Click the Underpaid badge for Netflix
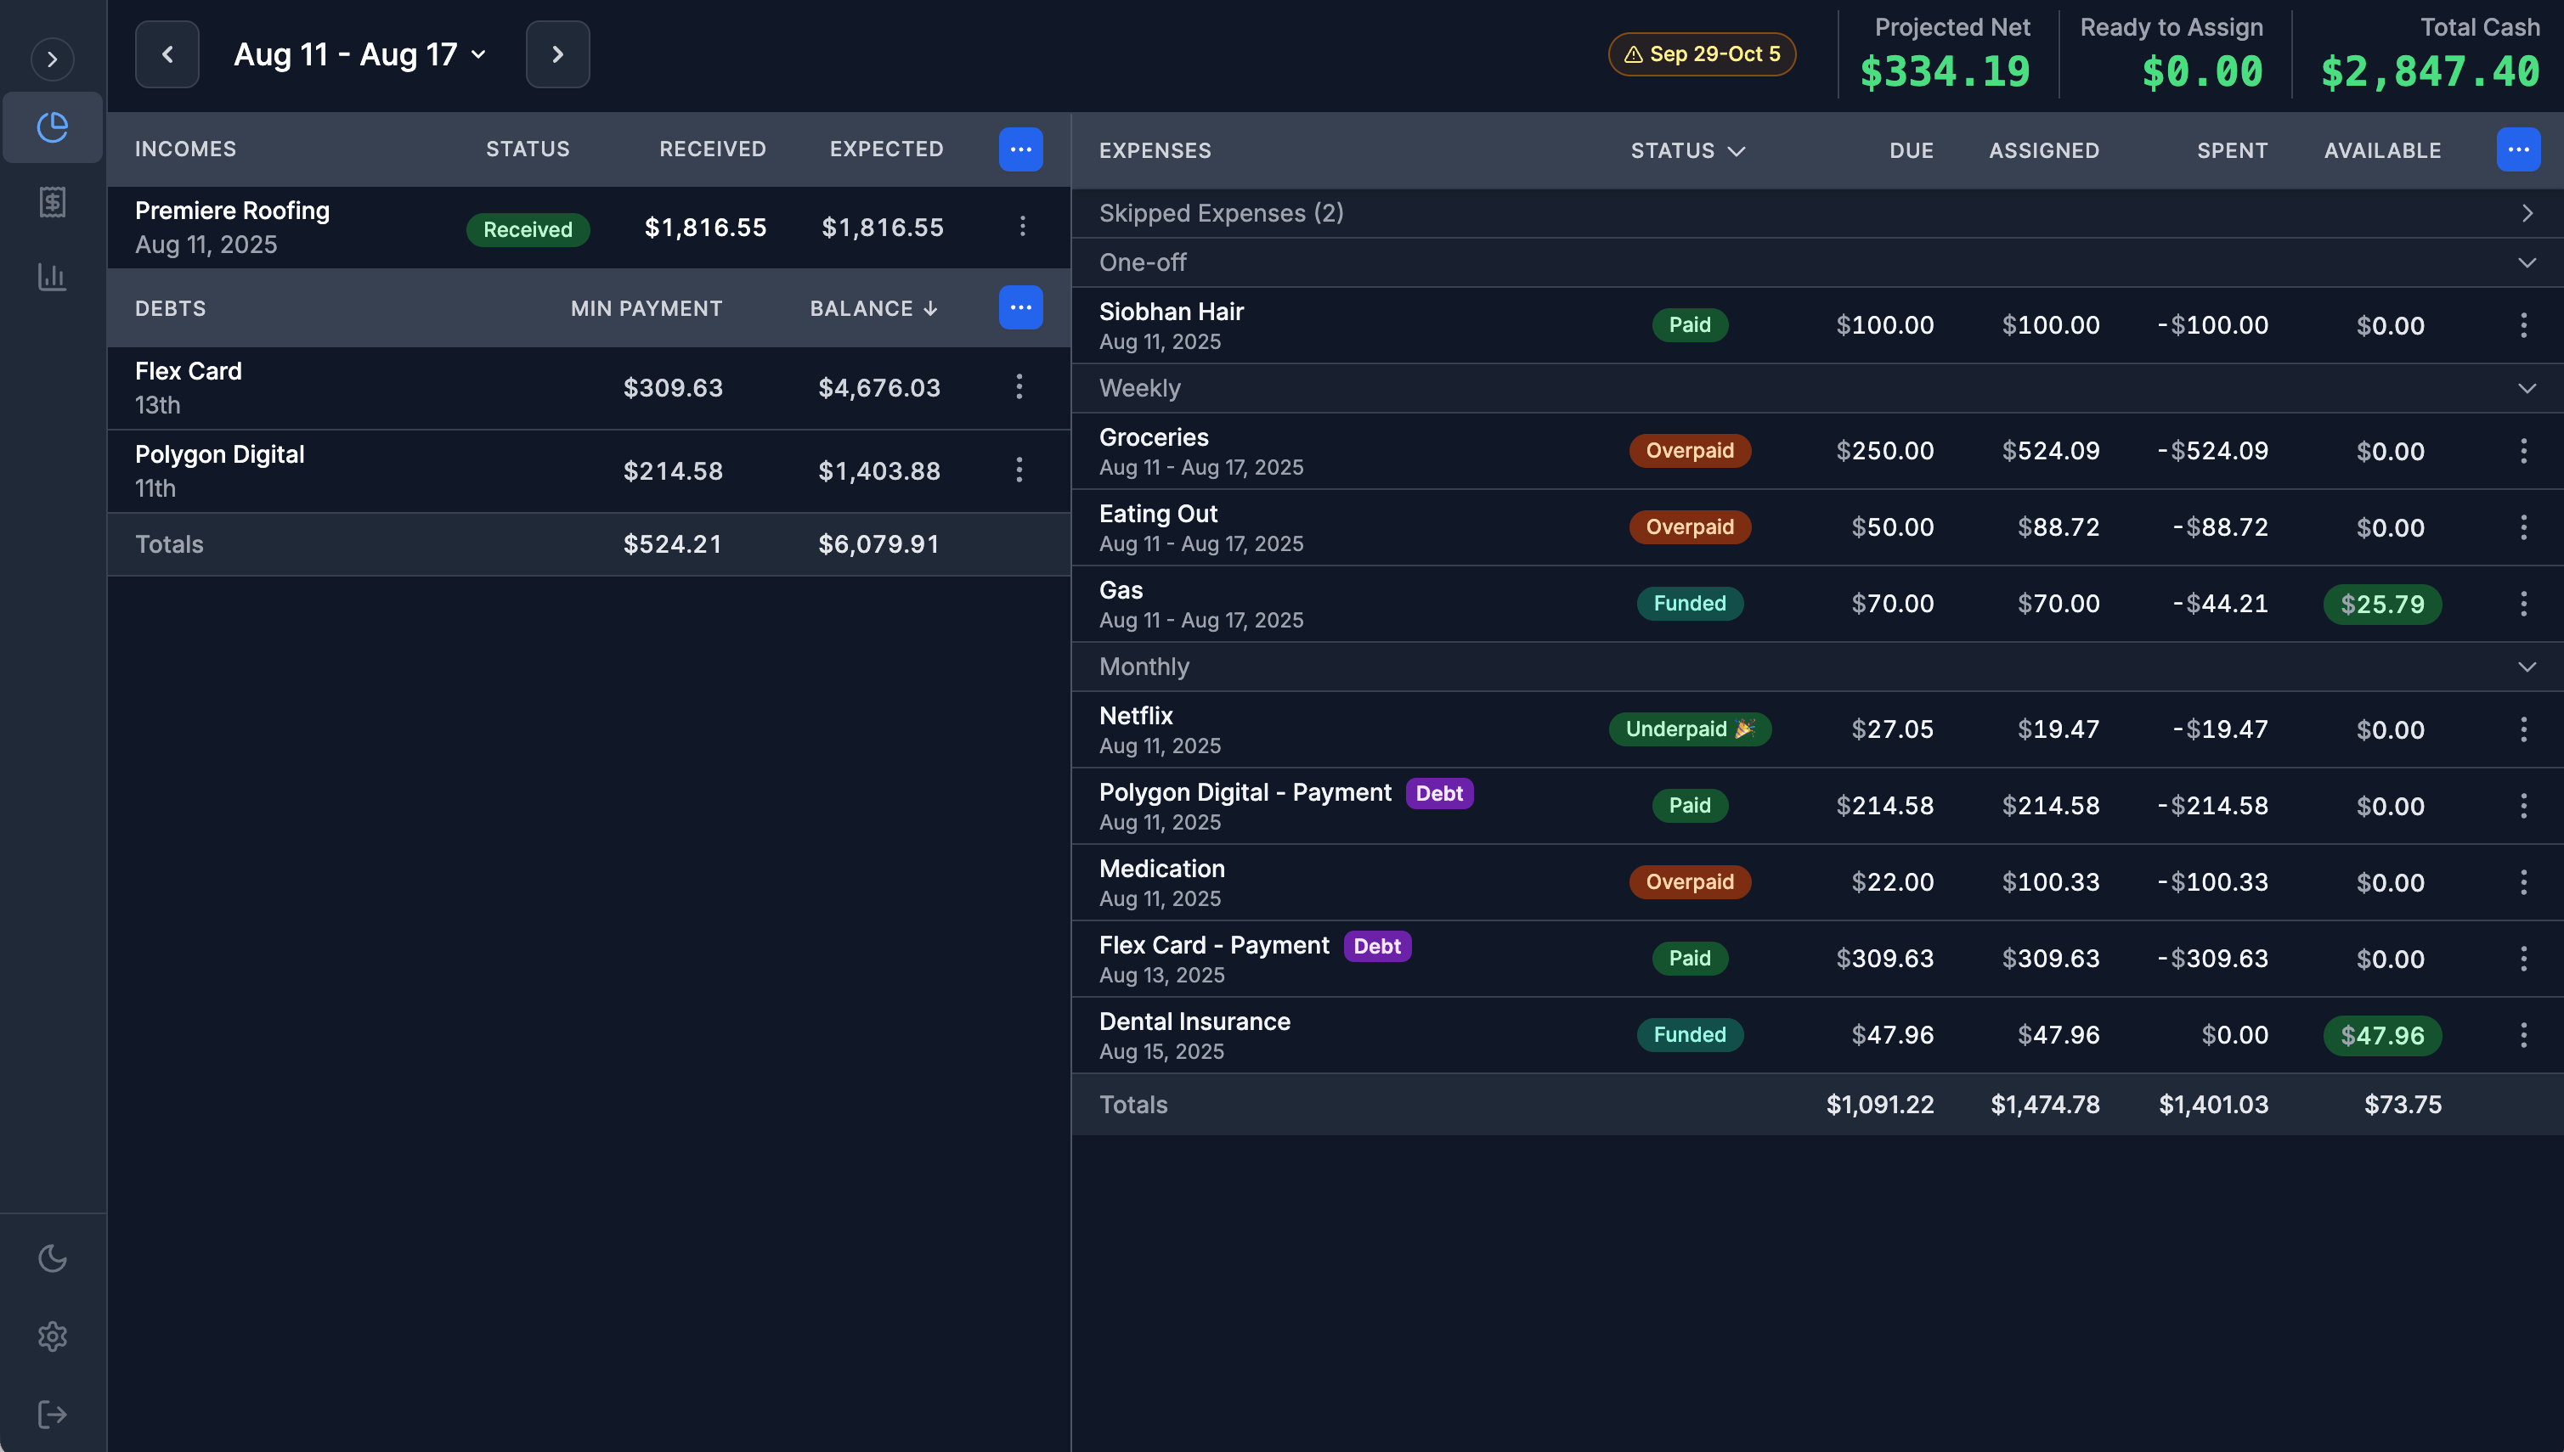This screenshot has width=2564, height=1452. click(1689, 729)
